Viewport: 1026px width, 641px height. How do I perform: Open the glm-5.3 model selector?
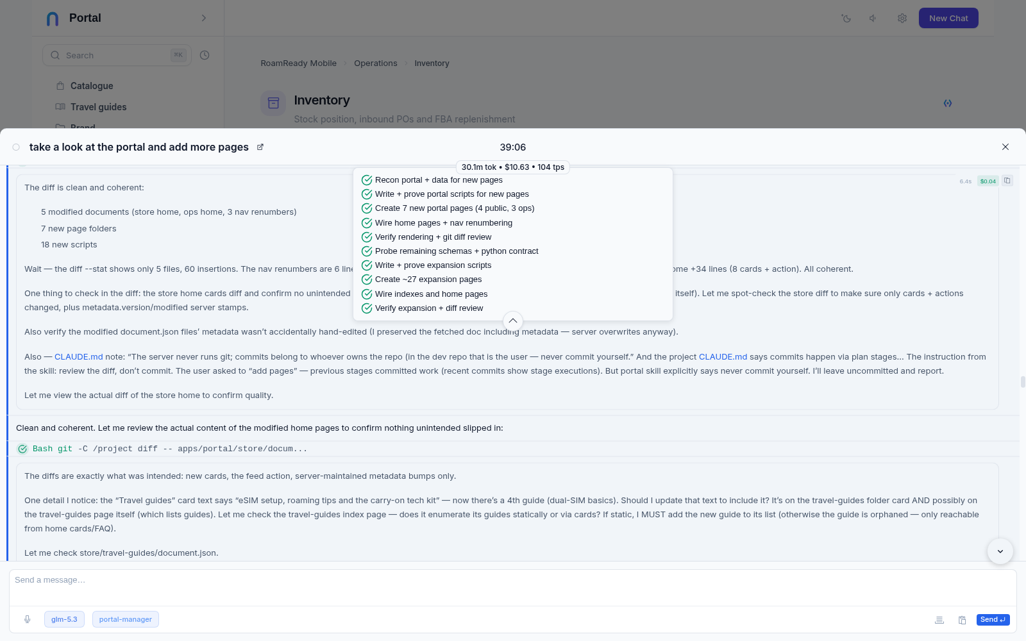pyautogui.click(x=64, y=619)
